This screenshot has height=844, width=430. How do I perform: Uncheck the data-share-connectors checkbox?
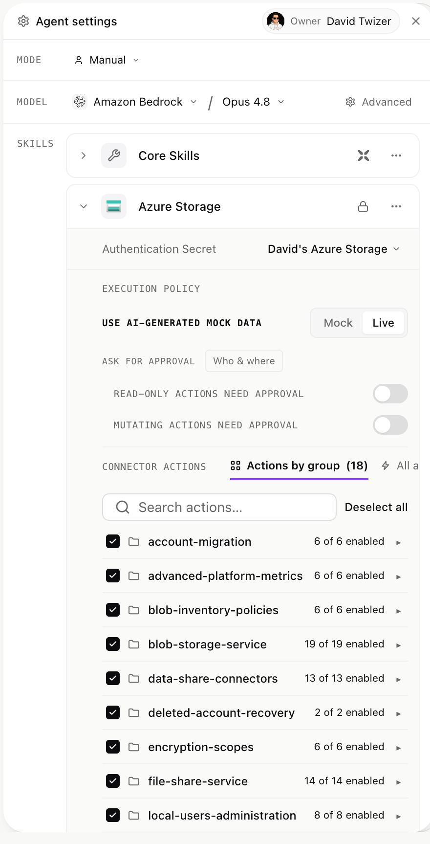(113, 678)
